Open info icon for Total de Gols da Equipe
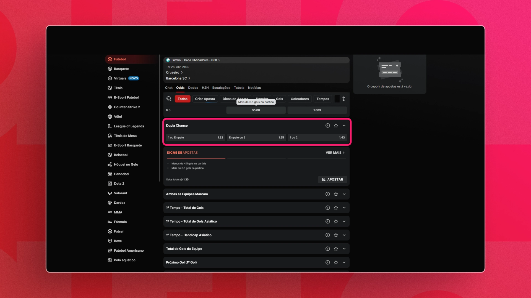 pos(328,249)
